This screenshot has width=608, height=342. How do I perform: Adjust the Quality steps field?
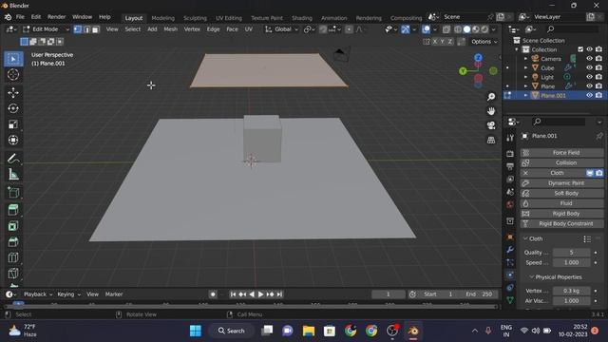(x=571, y=253)
